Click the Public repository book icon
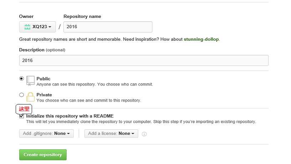The height and width of the screenshot is (164, 291). click(31, 81)
